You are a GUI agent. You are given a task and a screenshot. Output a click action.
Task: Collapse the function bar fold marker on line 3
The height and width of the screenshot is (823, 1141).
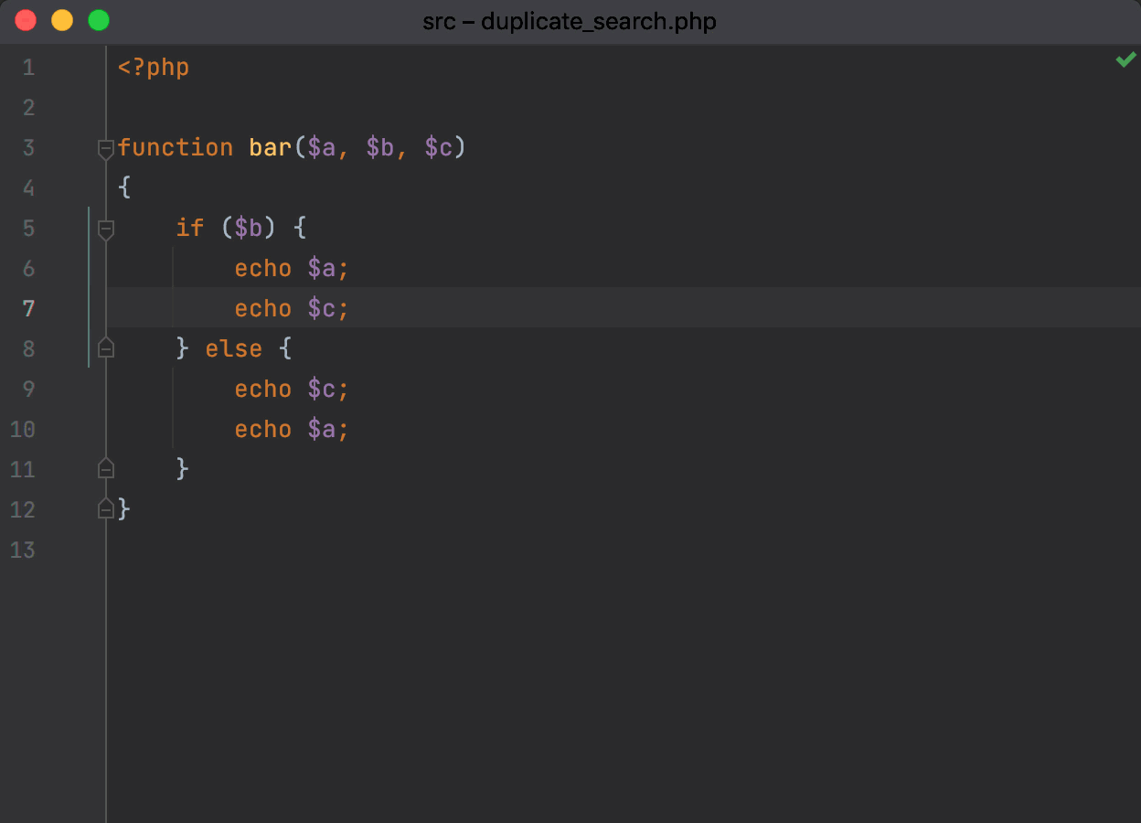106,149
